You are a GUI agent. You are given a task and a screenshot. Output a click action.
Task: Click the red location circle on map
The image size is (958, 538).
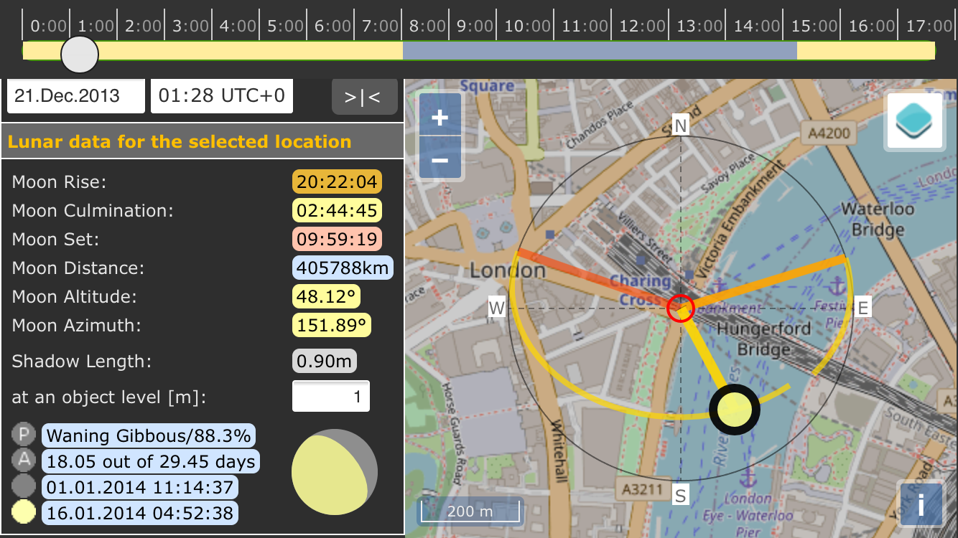click(680, 308)
